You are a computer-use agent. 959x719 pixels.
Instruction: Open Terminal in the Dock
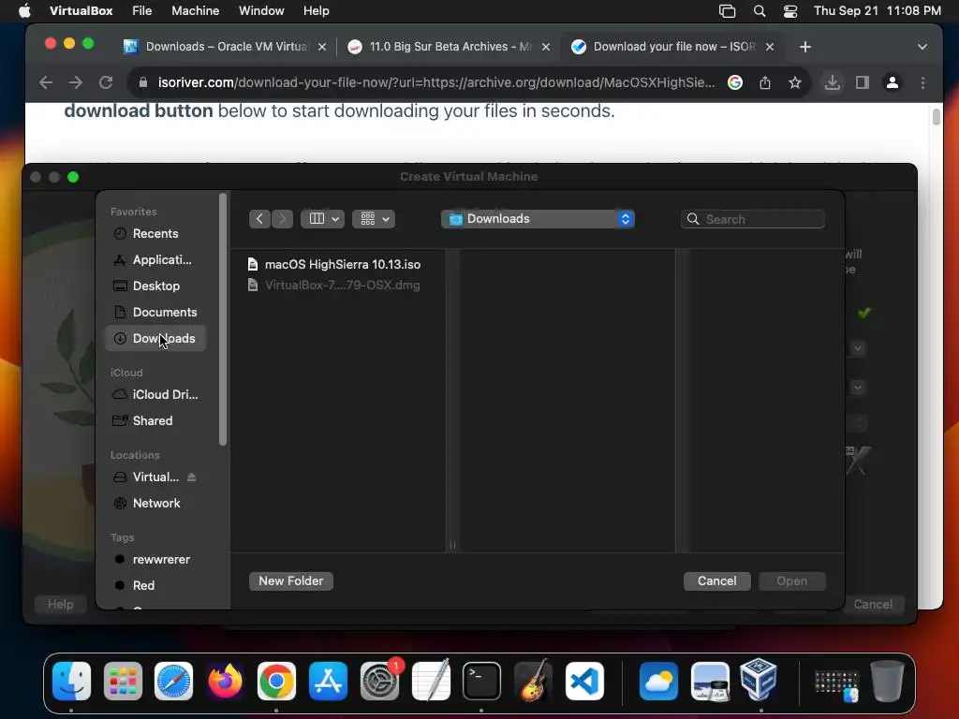[482, 682]
